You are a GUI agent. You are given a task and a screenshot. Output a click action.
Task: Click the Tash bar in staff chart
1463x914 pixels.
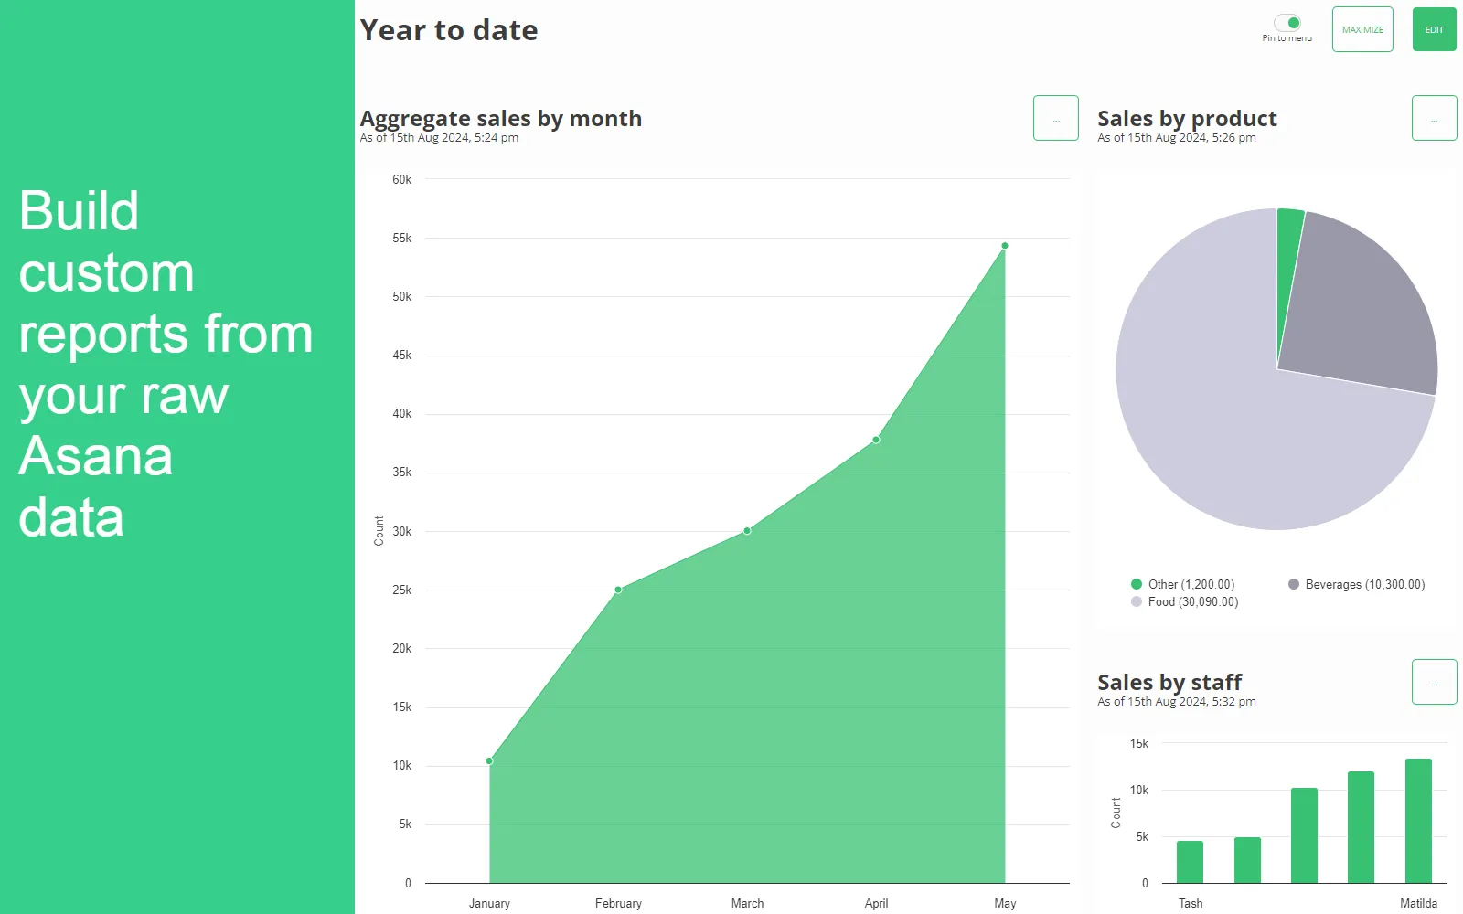click(1190, 862)
